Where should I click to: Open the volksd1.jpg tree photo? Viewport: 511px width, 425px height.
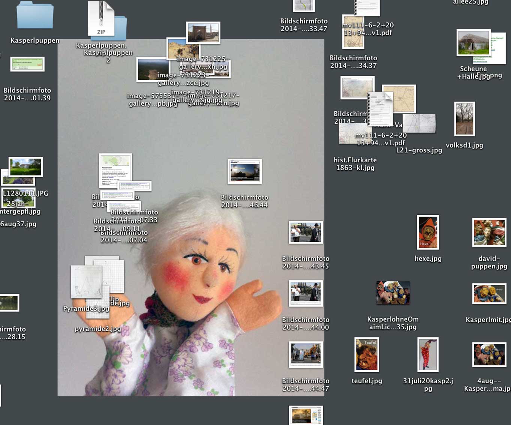tap(464, 119)
